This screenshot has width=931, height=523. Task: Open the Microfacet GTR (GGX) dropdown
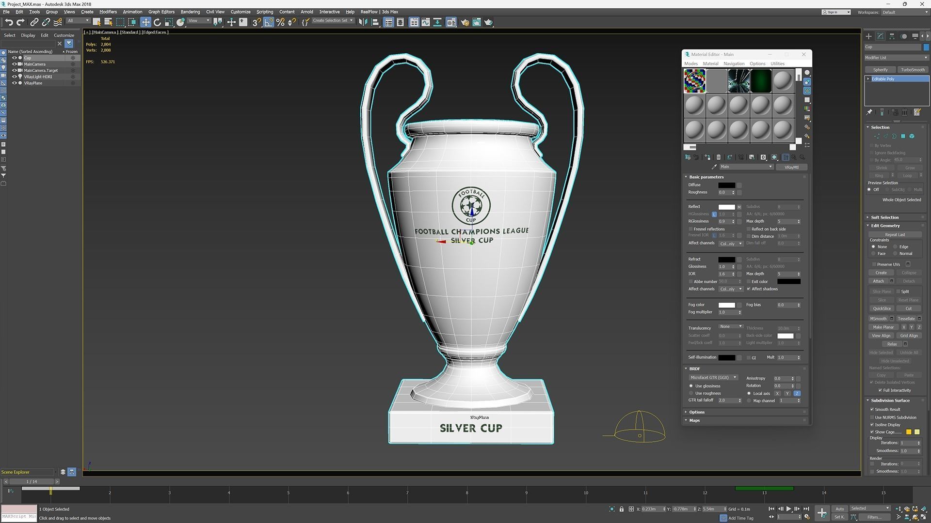coord(713,377)
